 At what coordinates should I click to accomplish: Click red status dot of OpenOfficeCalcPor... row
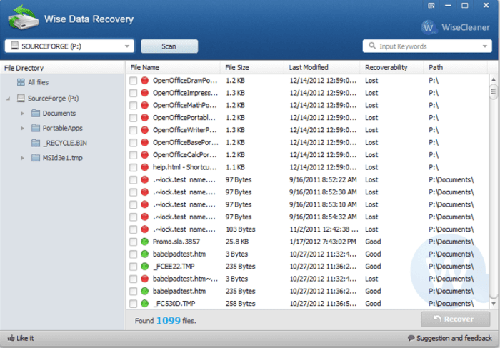145,155
